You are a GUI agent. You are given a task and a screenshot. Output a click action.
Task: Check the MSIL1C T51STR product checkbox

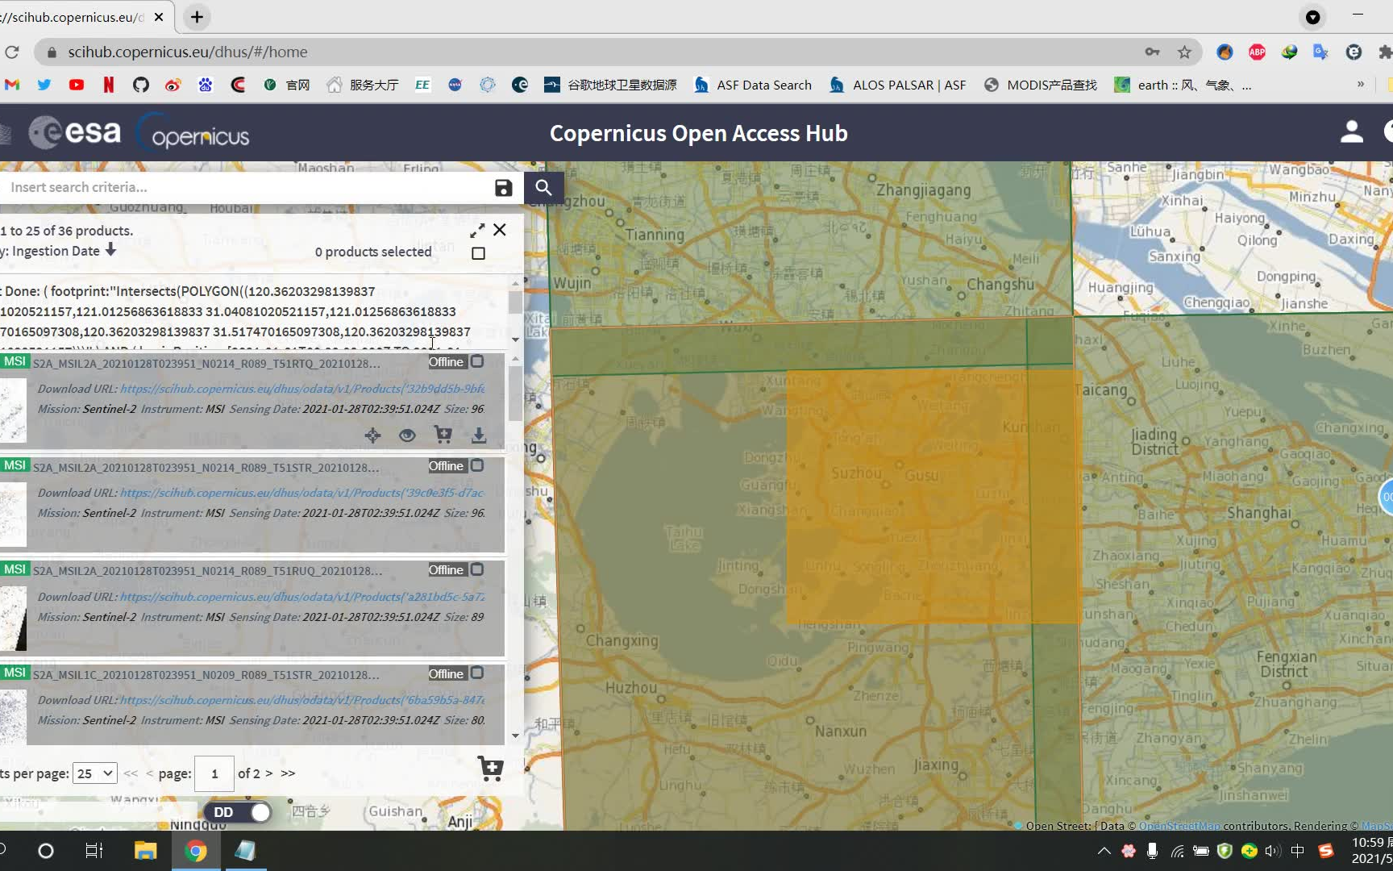point(477,673)
